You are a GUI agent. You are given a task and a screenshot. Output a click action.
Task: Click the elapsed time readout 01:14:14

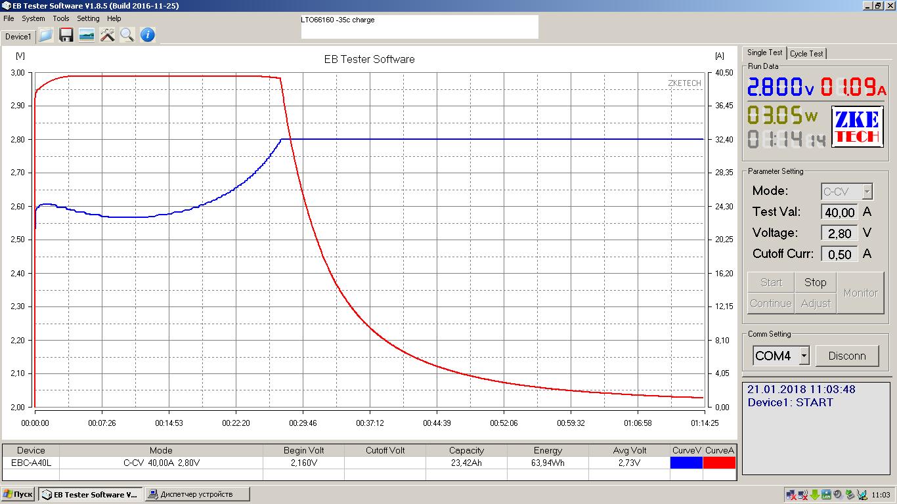[x=787, y=139]
